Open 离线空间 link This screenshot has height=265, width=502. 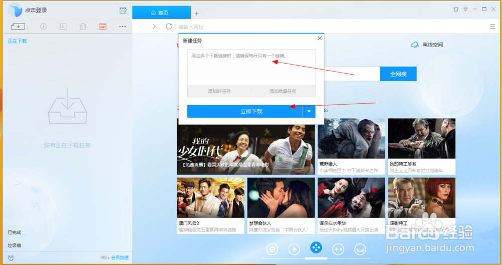433,45
